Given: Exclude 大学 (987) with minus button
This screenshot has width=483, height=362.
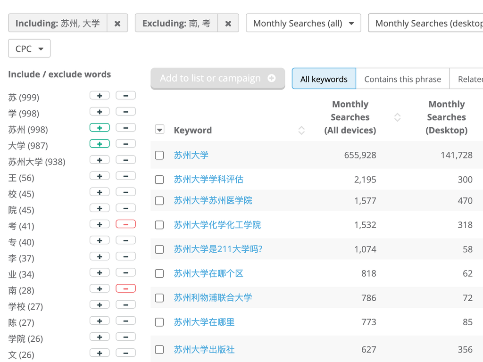Looking at the screenshot, I should (x=125, y=143).
